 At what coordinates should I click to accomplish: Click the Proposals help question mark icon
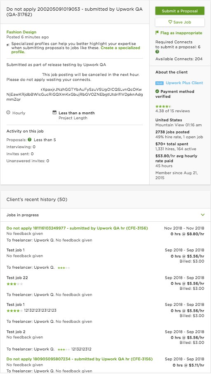(30, 140)
